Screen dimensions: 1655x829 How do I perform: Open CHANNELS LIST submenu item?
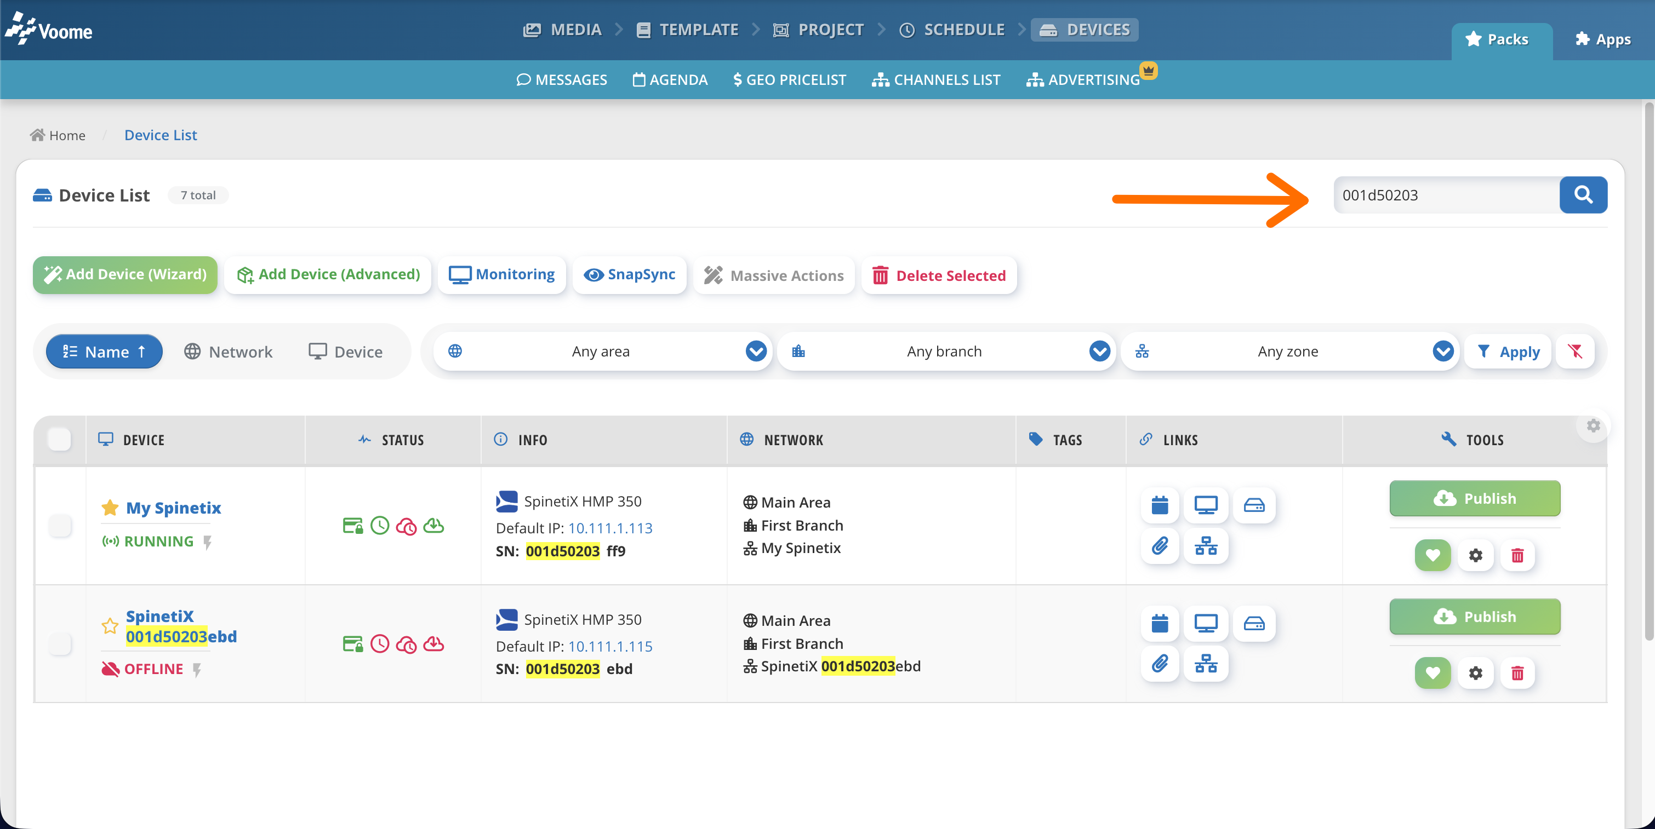936,79
